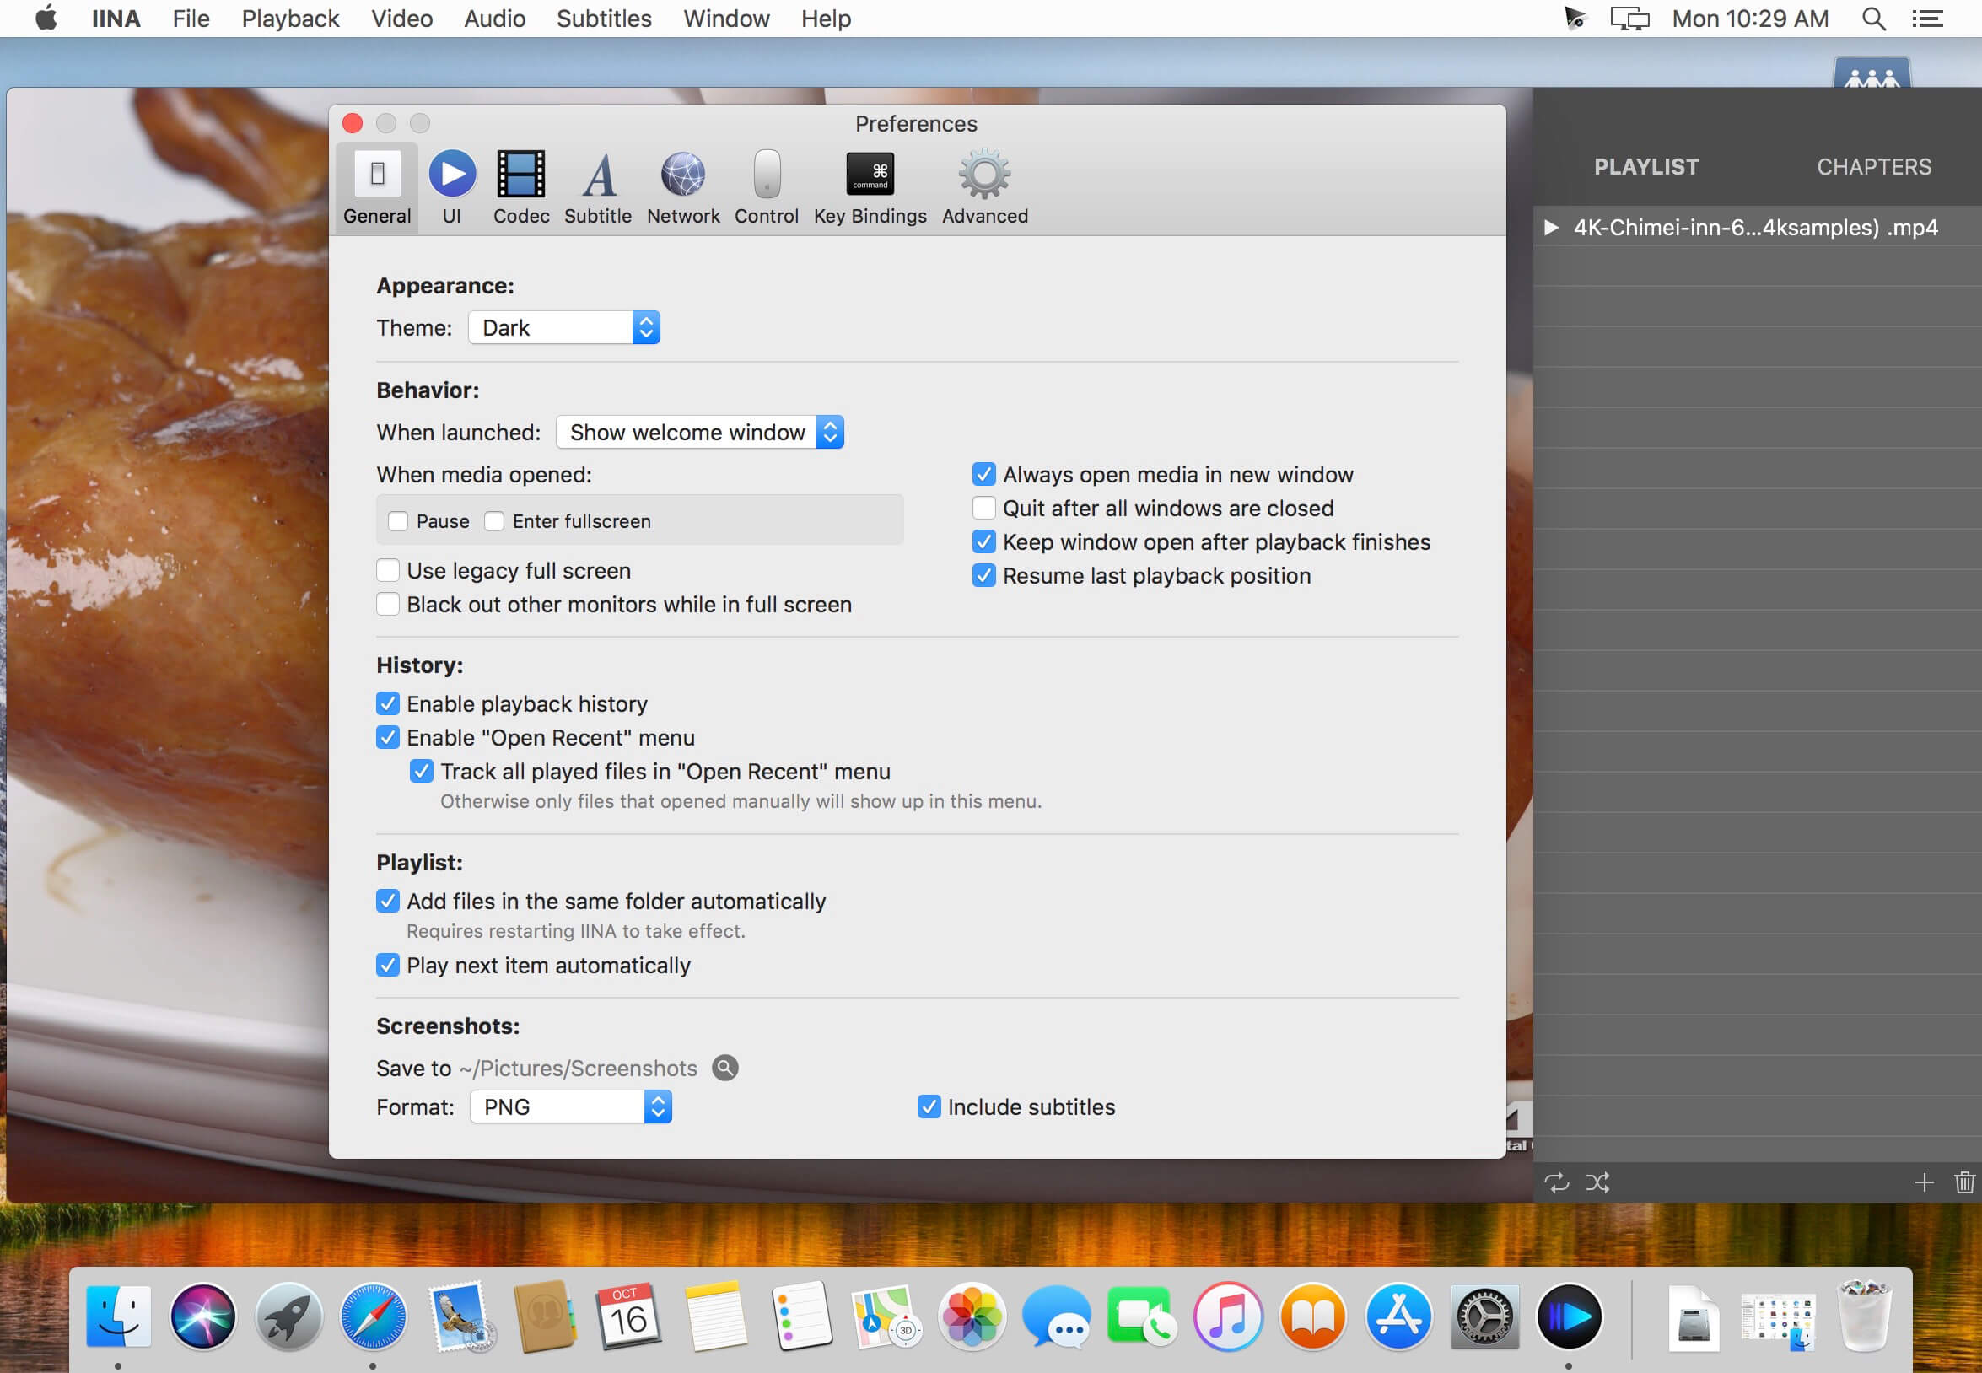The image size is (1982, 1373).
Task: Shuffle the playlist
Action: tap(1597, 1182)
